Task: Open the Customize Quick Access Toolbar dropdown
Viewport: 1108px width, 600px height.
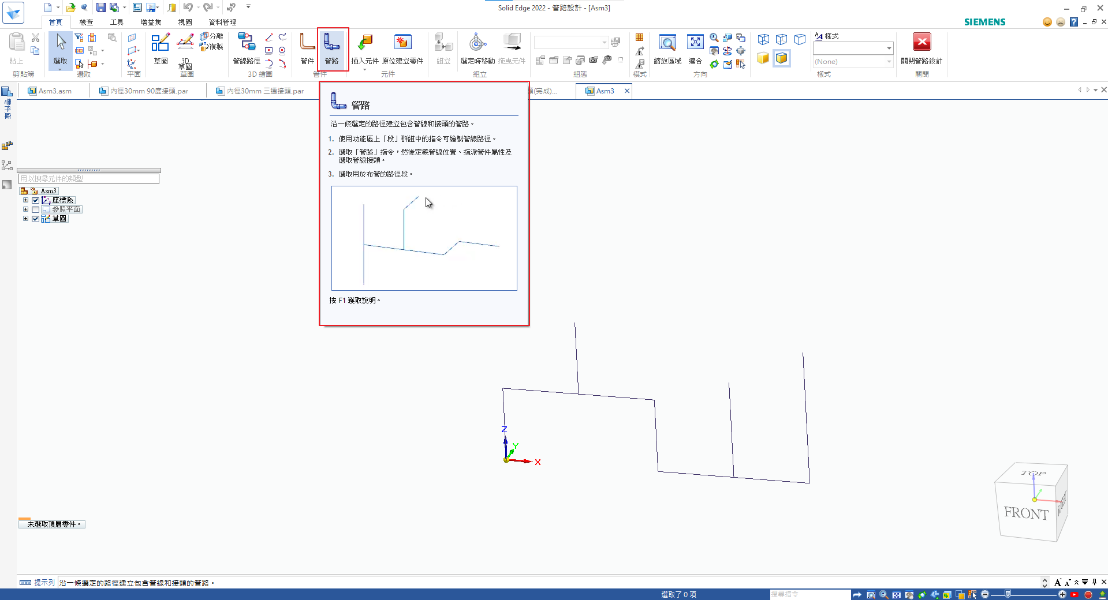Action: (x=248, y=7)
